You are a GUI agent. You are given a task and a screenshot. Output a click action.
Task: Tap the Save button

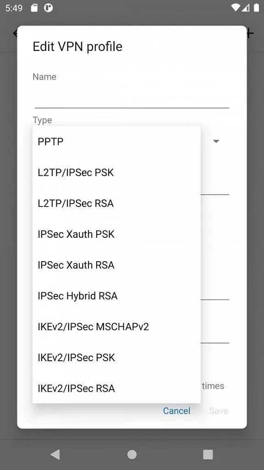click(219, 411)
